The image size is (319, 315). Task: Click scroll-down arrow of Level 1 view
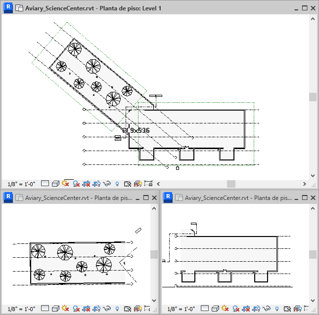click(x=313, y=175)
